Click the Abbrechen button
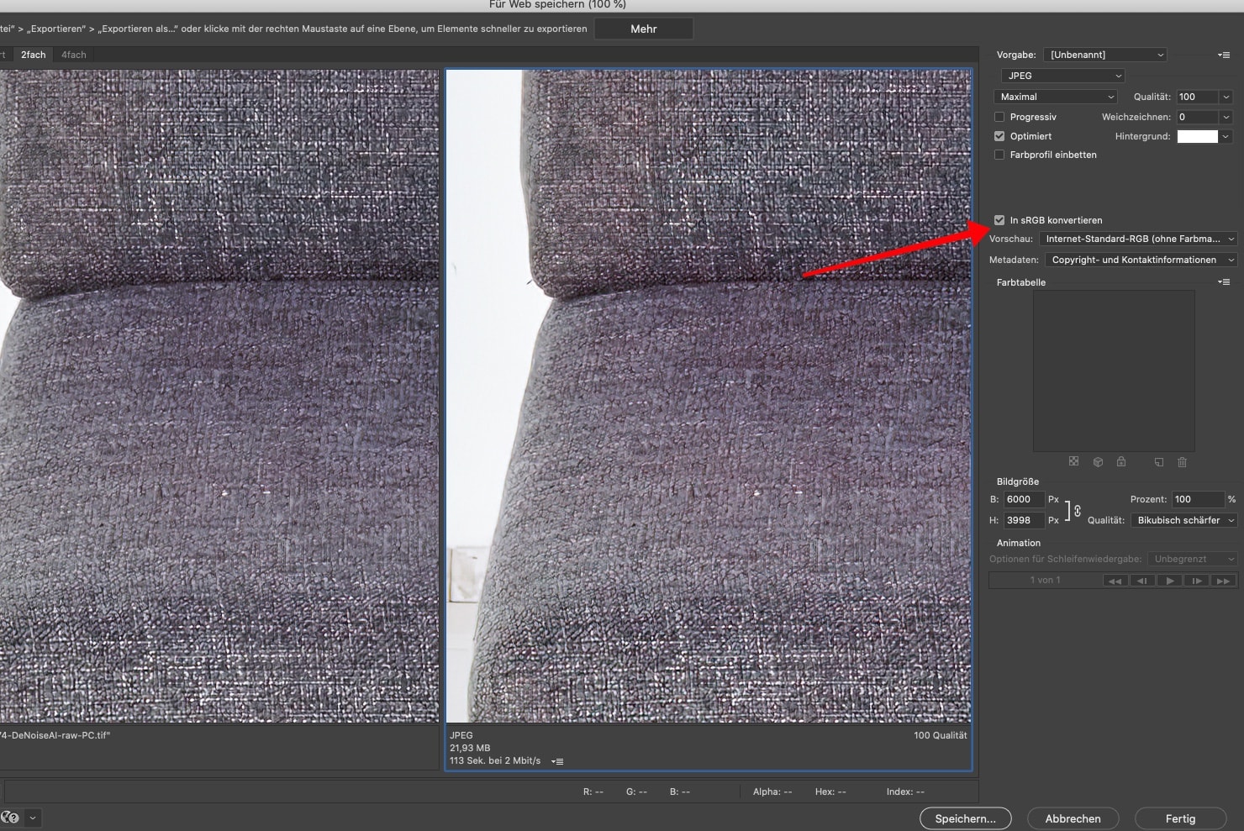1244x831 pixels. coord(1073,818)
